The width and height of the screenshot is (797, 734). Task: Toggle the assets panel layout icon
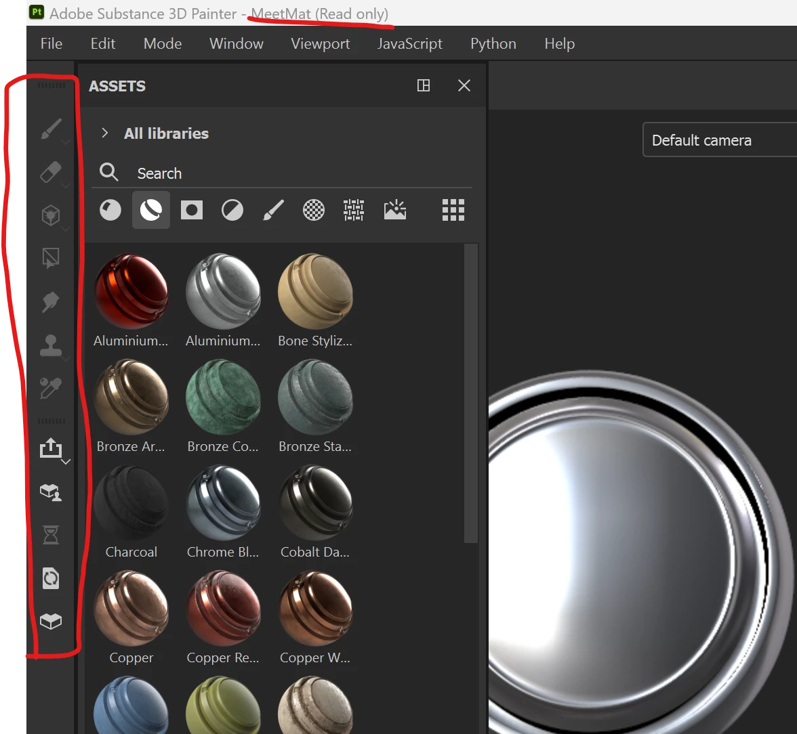point(424,85)
